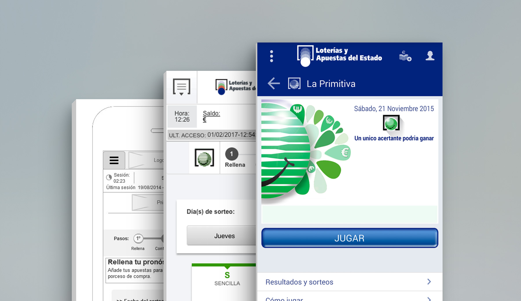This screenshot has height=301, width=521.
Task: Open the Cómo jugar row
Action: click(x=350, y=296)
